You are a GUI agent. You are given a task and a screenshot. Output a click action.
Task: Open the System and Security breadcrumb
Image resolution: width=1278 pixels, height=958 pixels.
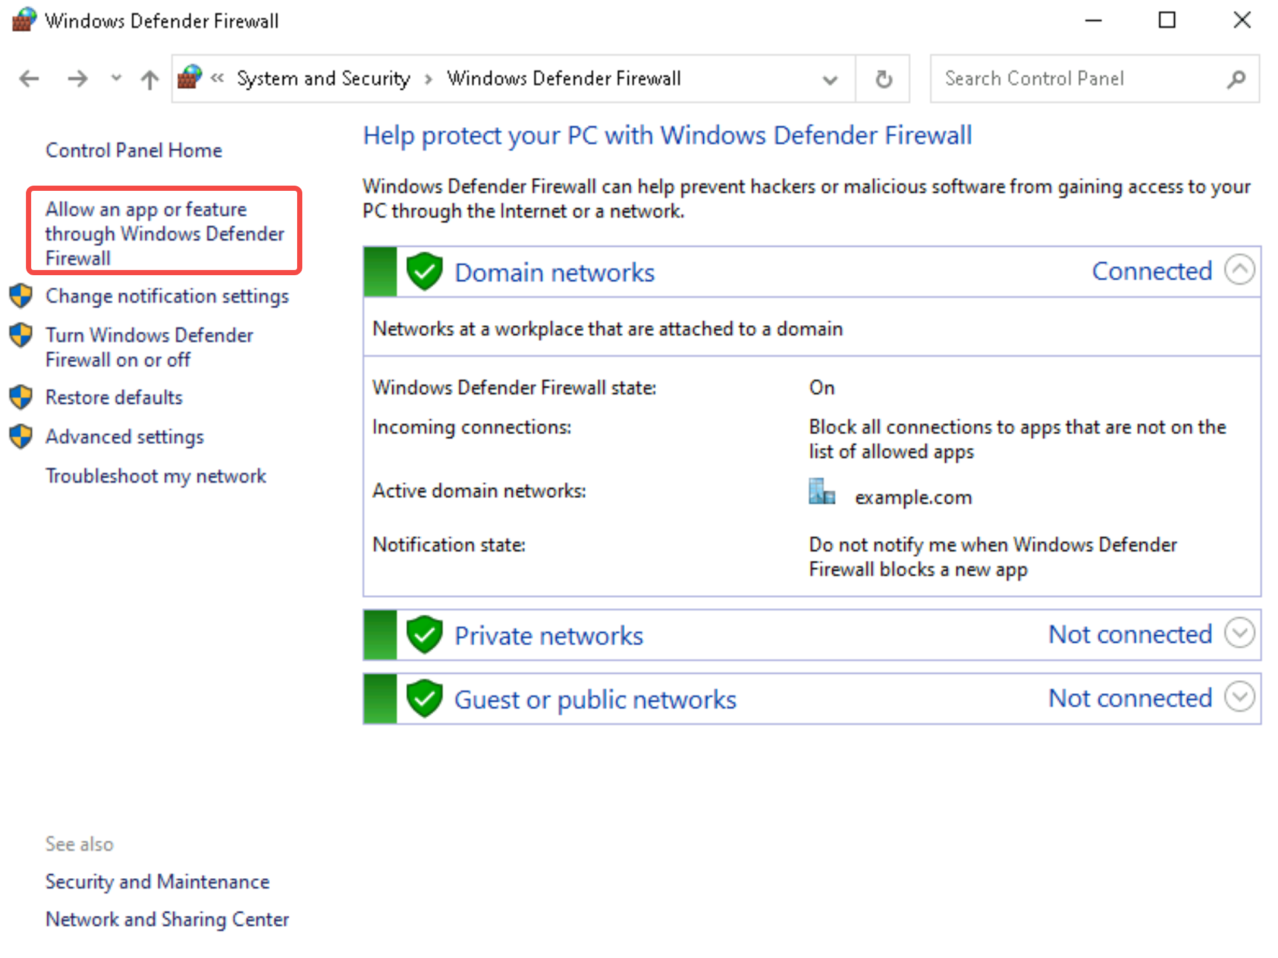(x=323, y=79)
